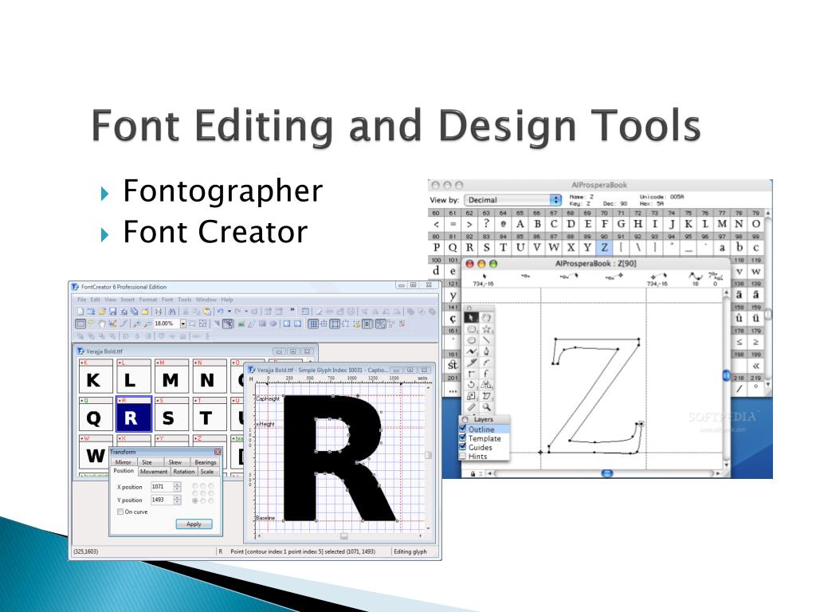Uncheck Template layer checkbox

click(463, 437)
